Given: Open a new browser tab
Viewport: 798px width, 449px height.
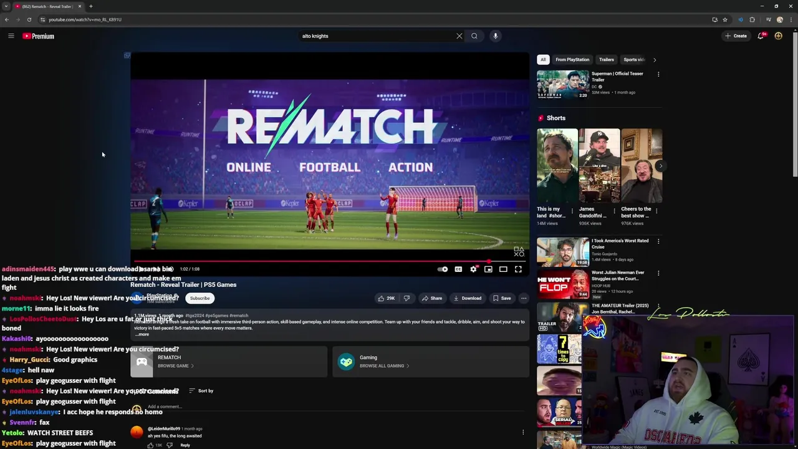Looking at the screenshot, I should pyautogui.click(x=90, y=6).
